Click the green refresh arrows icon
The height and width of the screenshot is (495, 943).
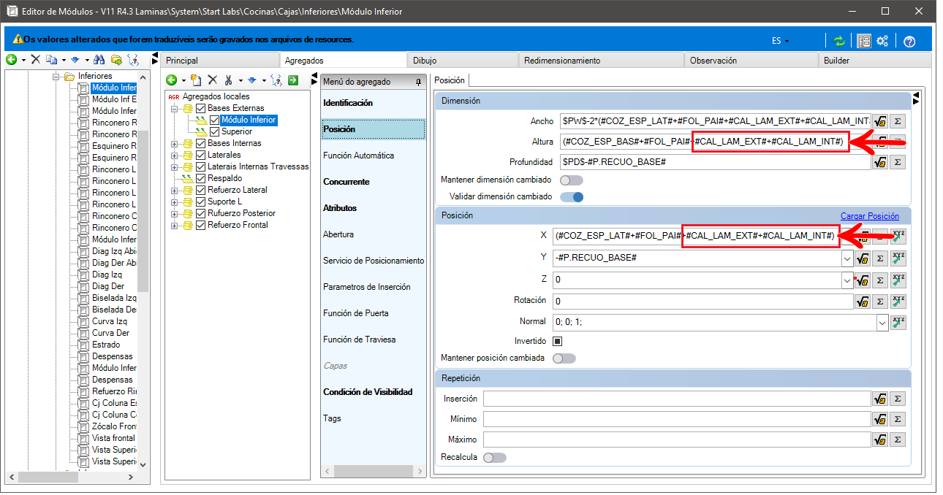[839, 41]
